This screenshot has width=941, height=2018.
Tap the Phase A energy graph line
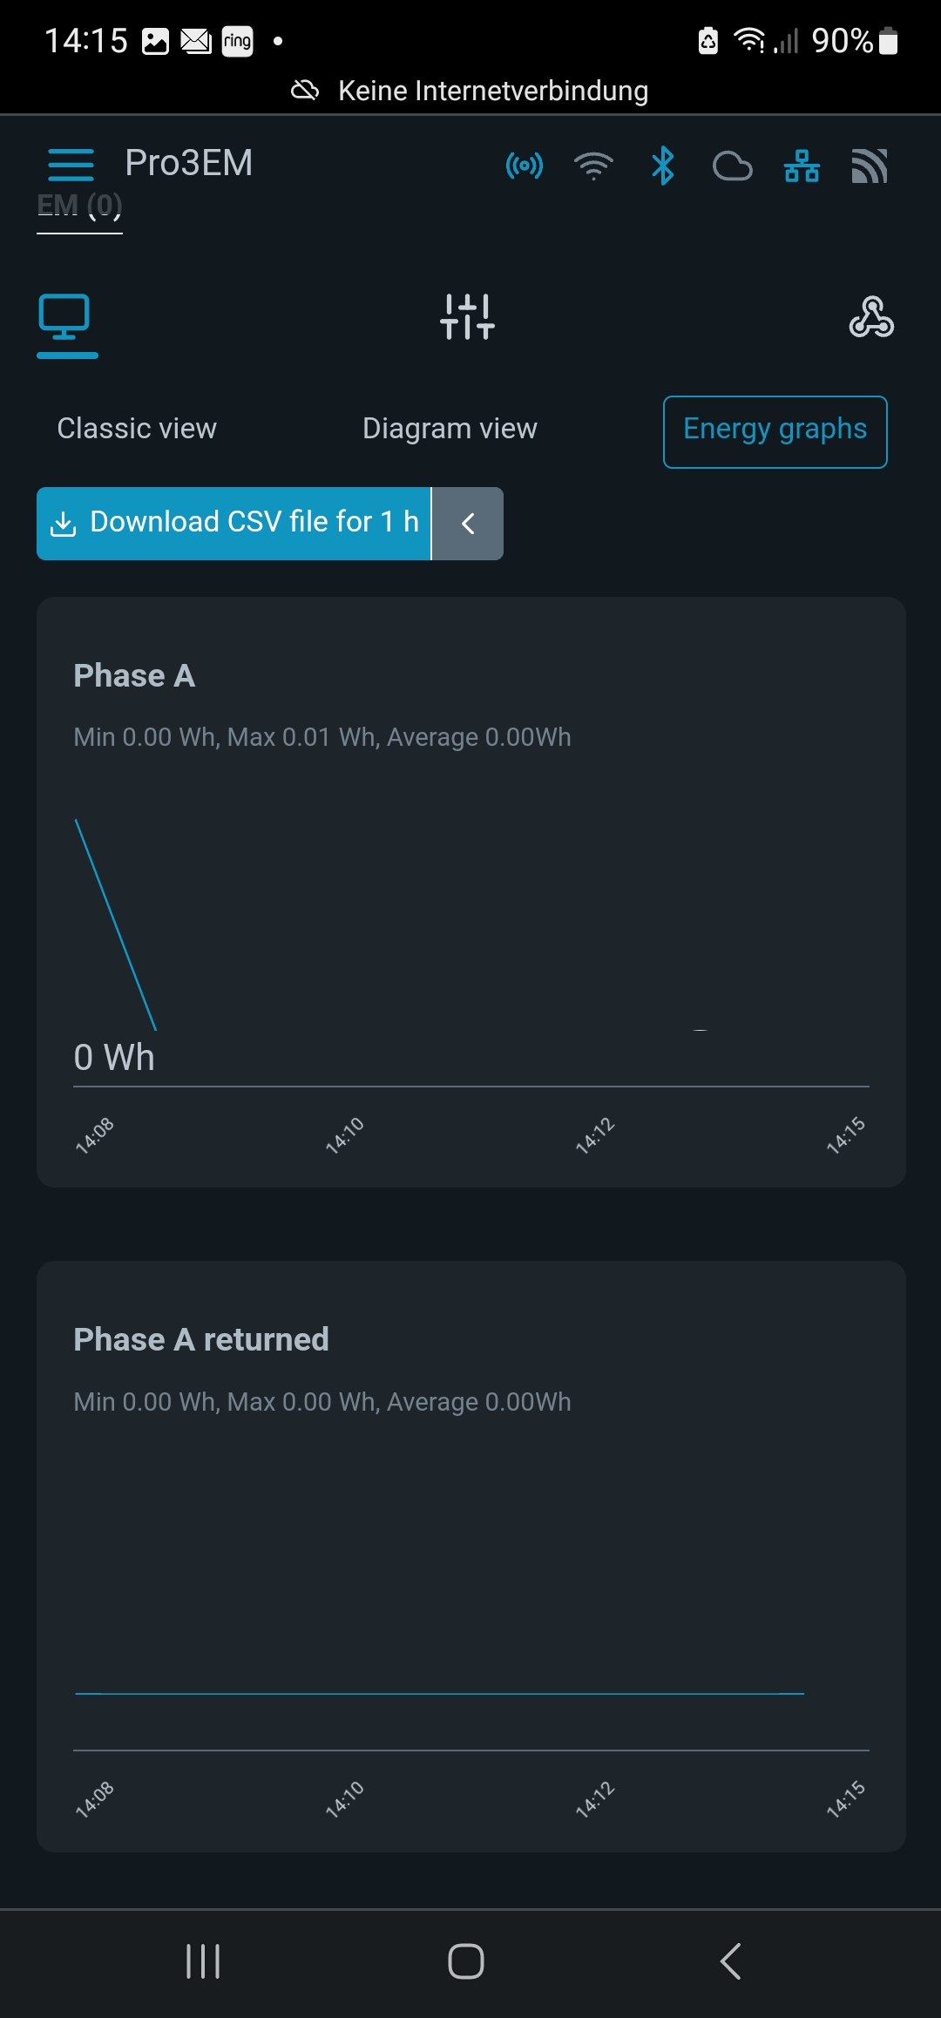(x=116, y=924)
